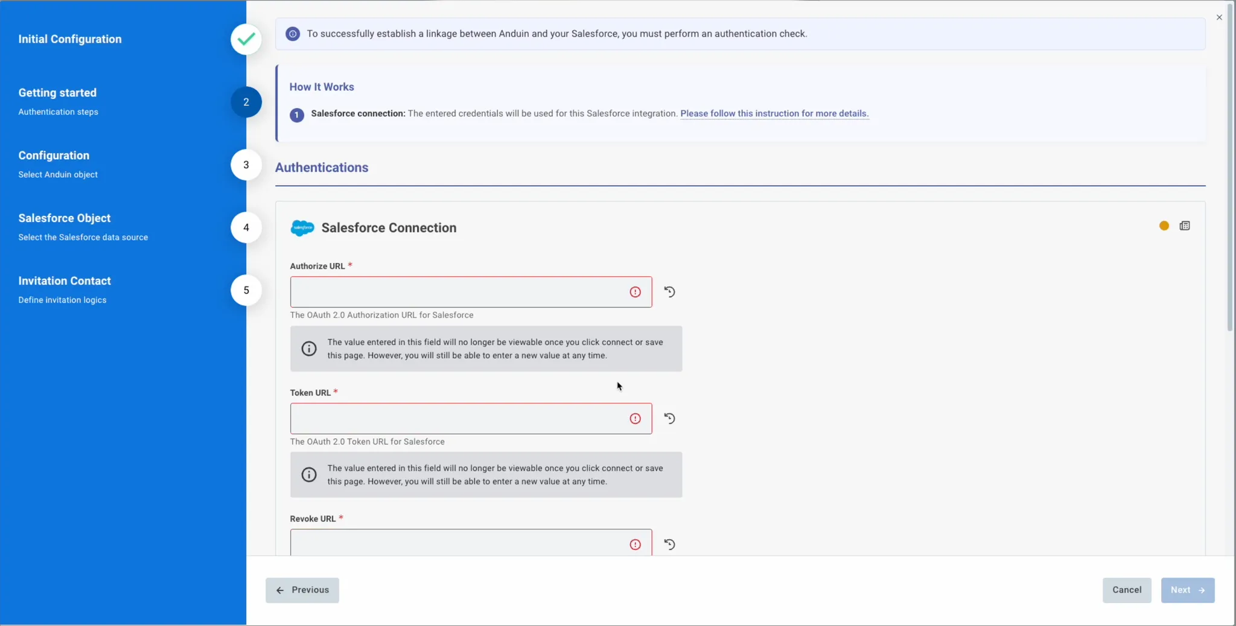Click the 'Select the Salesforce data source' subtitle

tap(83, 238)
